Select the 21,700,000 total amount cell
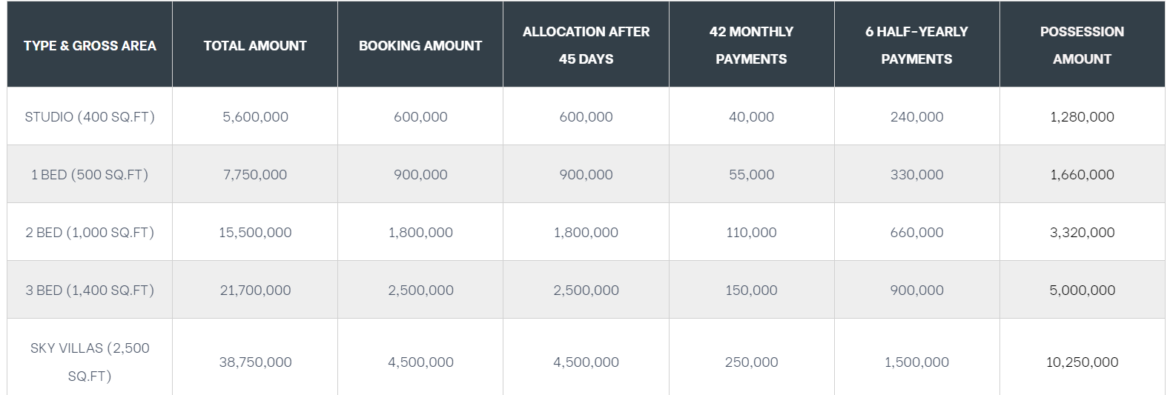1170x395 pixels. tap(255, 290)
